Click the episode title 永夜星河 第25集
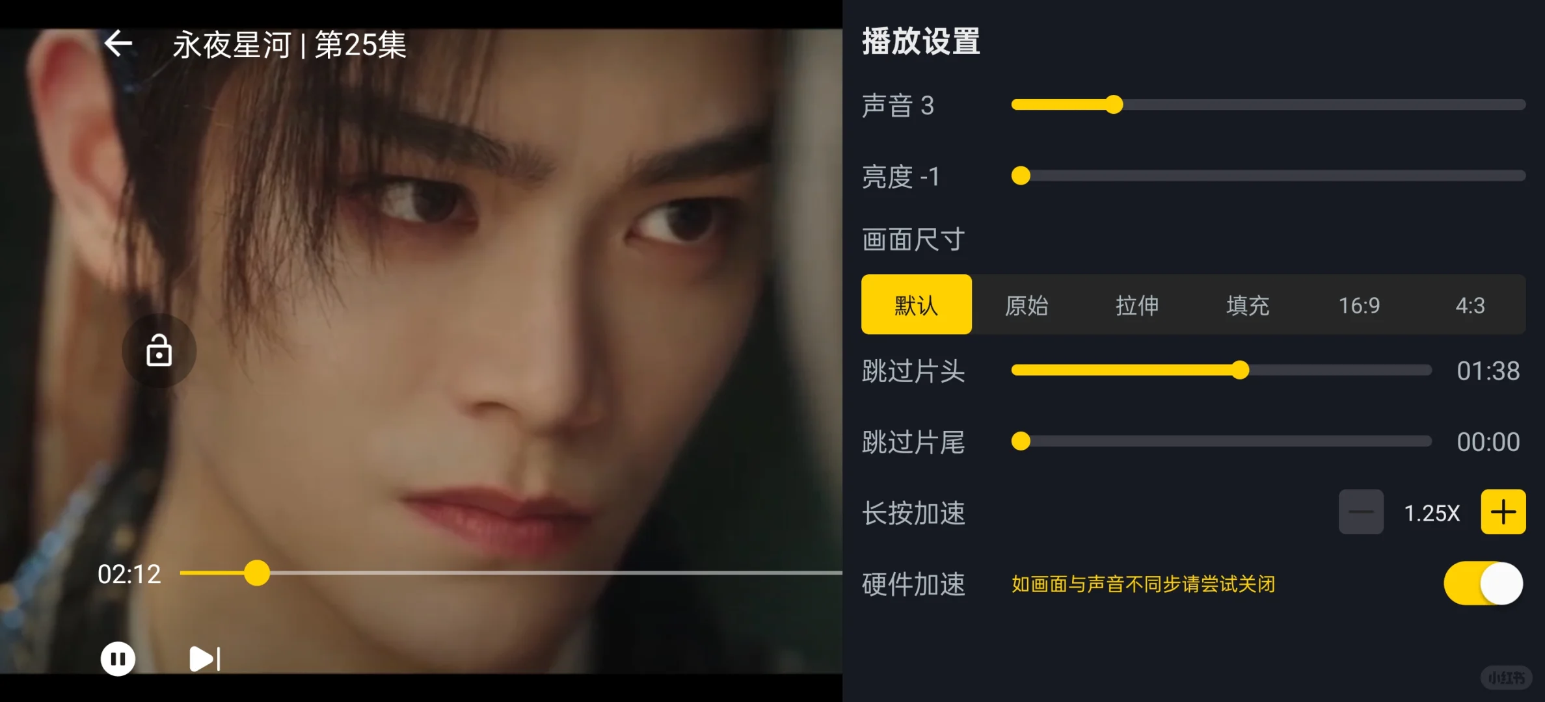The image size is (1545, 702). (289, 45)
